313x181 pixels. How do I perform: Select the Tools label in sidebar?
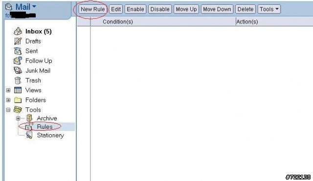tap(33, 110)
